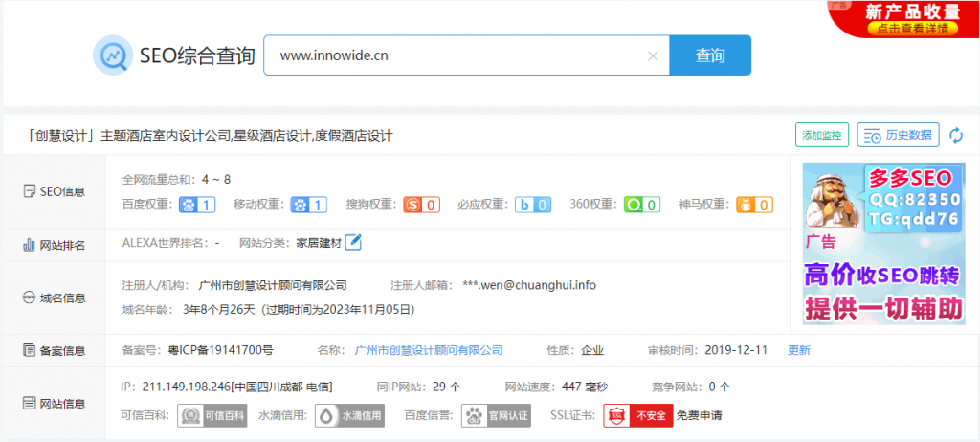980x442 pixels.
Task: Click the 更新 link after 审核时间
Action: 799,350
